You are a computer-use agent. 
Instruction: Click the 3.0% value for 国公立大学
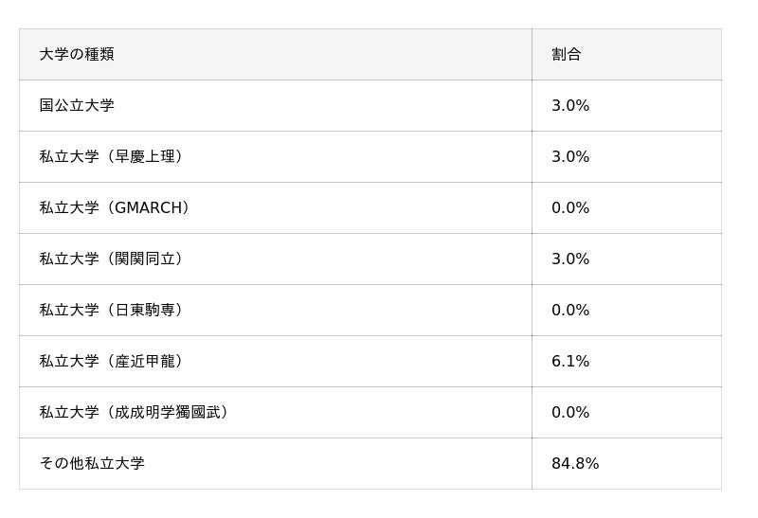(x=570, y=106)
